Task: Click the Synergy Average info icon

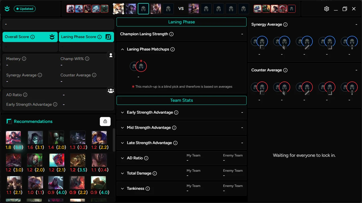Action: (x=286, y=25)
